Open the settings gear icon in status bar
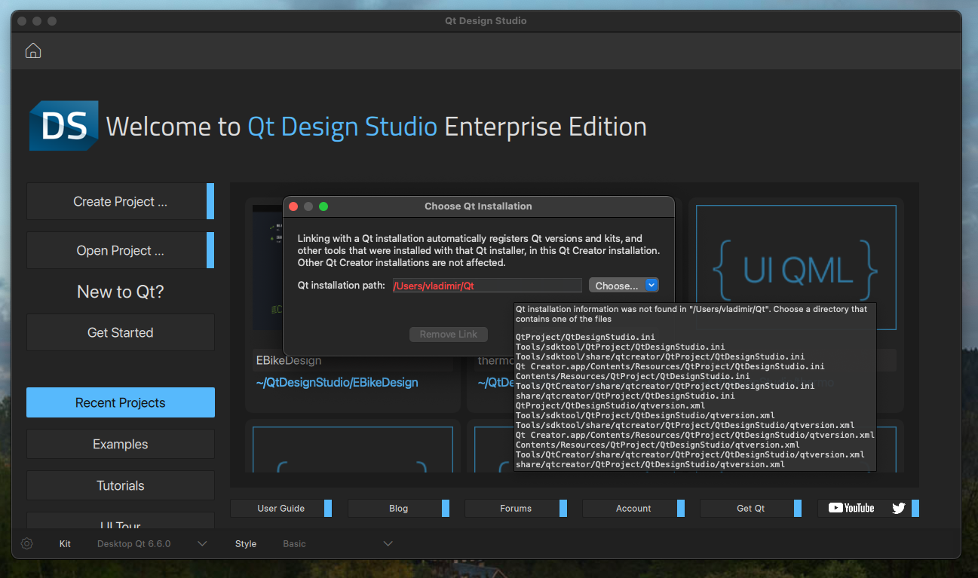 27,543
